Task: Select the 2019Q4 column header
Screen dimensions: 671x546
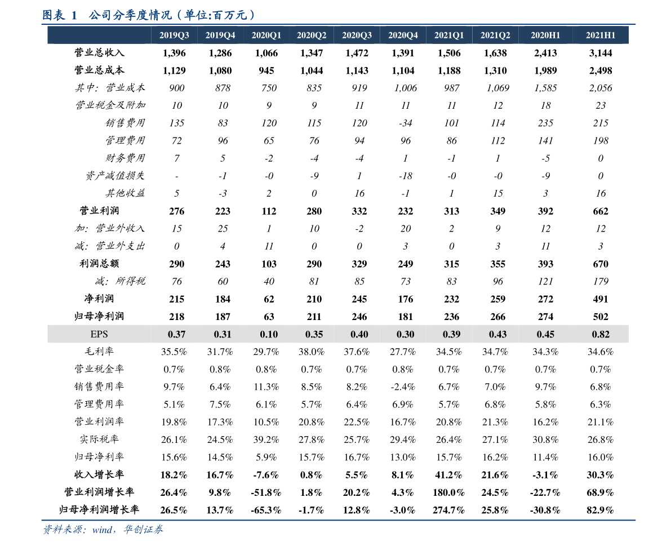Action: [x=220, y=35]
